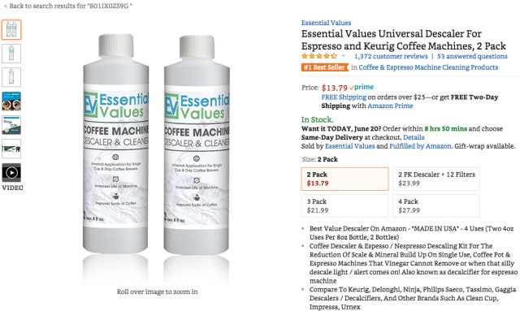Click the star rating icons
This screenshot has width=520, height=311.
[x=319, y=56]
